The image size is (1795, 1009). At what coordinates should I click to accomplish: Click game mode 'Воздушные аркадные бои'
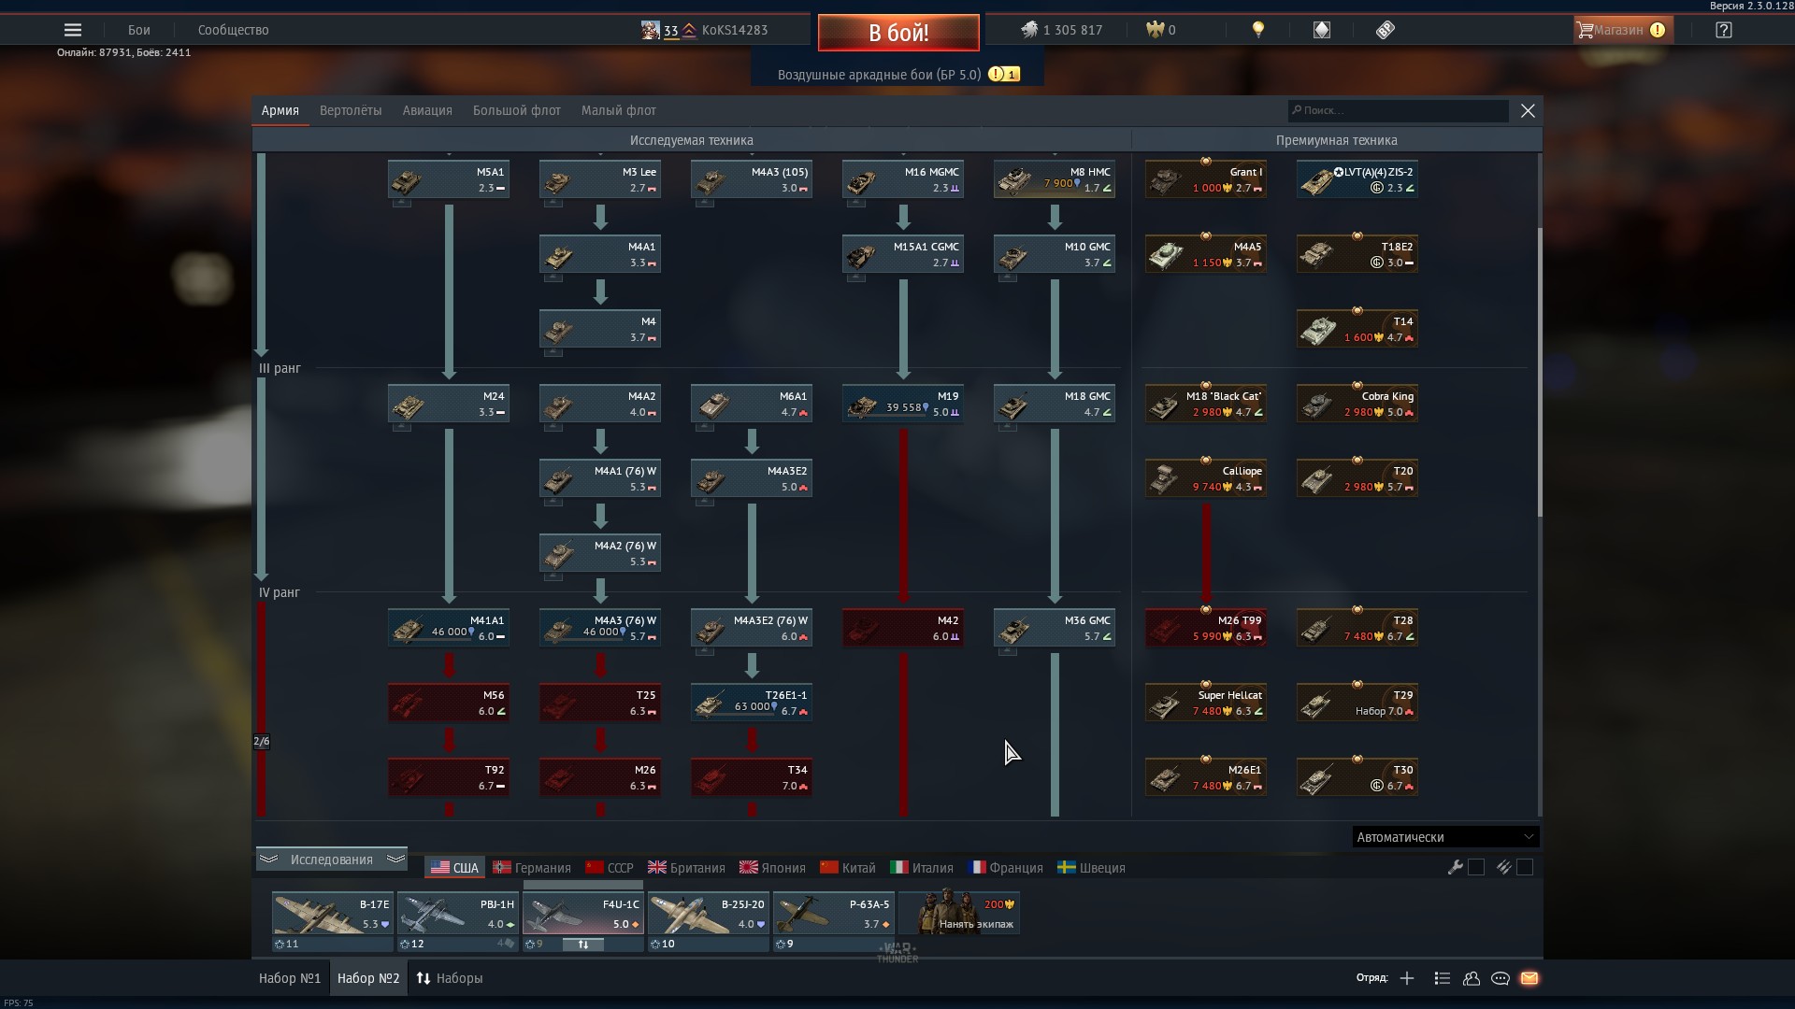click(x=880, y=74)
